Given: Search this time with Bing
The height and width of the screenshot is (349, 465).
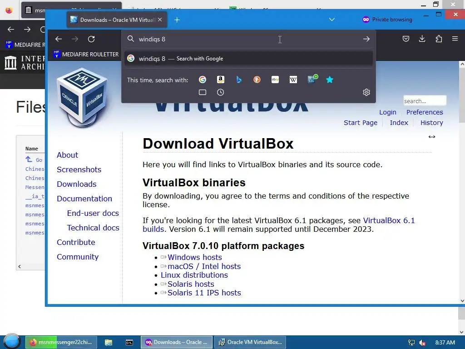Looking at the screenshot, I should point(239,80).
